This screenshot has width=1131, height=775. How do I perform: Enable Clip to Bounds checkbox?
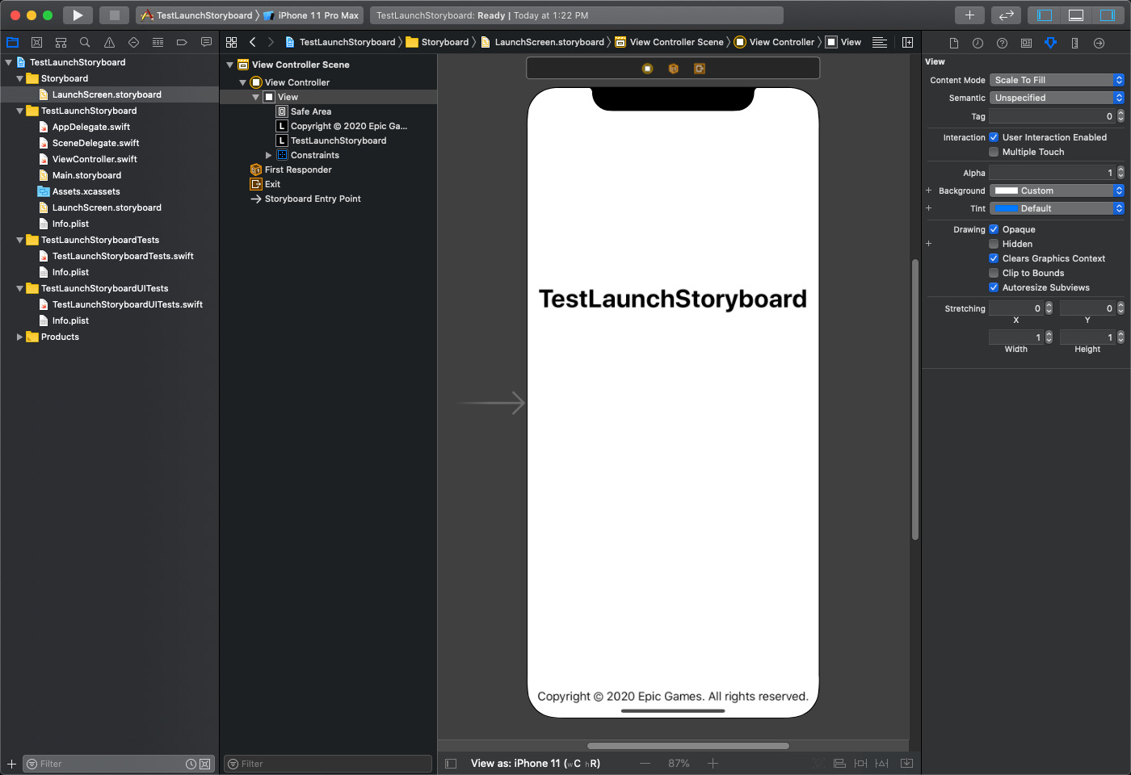coord(994,273)
